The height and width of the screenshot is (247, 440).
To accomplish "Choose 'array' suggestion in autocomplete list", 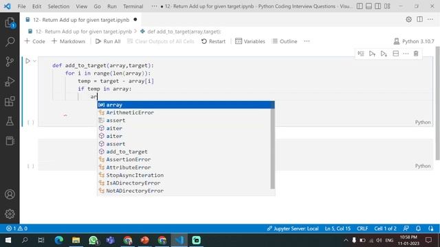I will click(x=186, y=105).
